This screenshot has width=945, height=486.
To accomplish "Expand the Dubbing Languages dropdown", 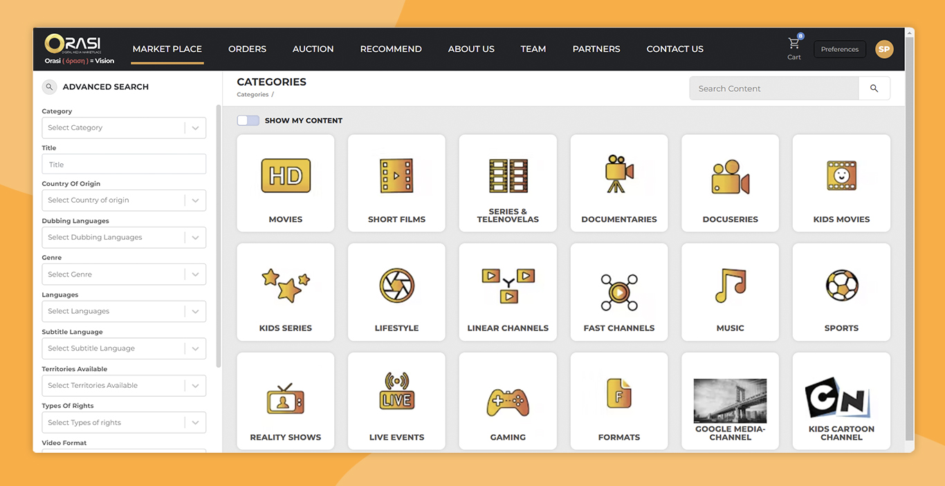I will pyautogui.click(x=124, y=237).
